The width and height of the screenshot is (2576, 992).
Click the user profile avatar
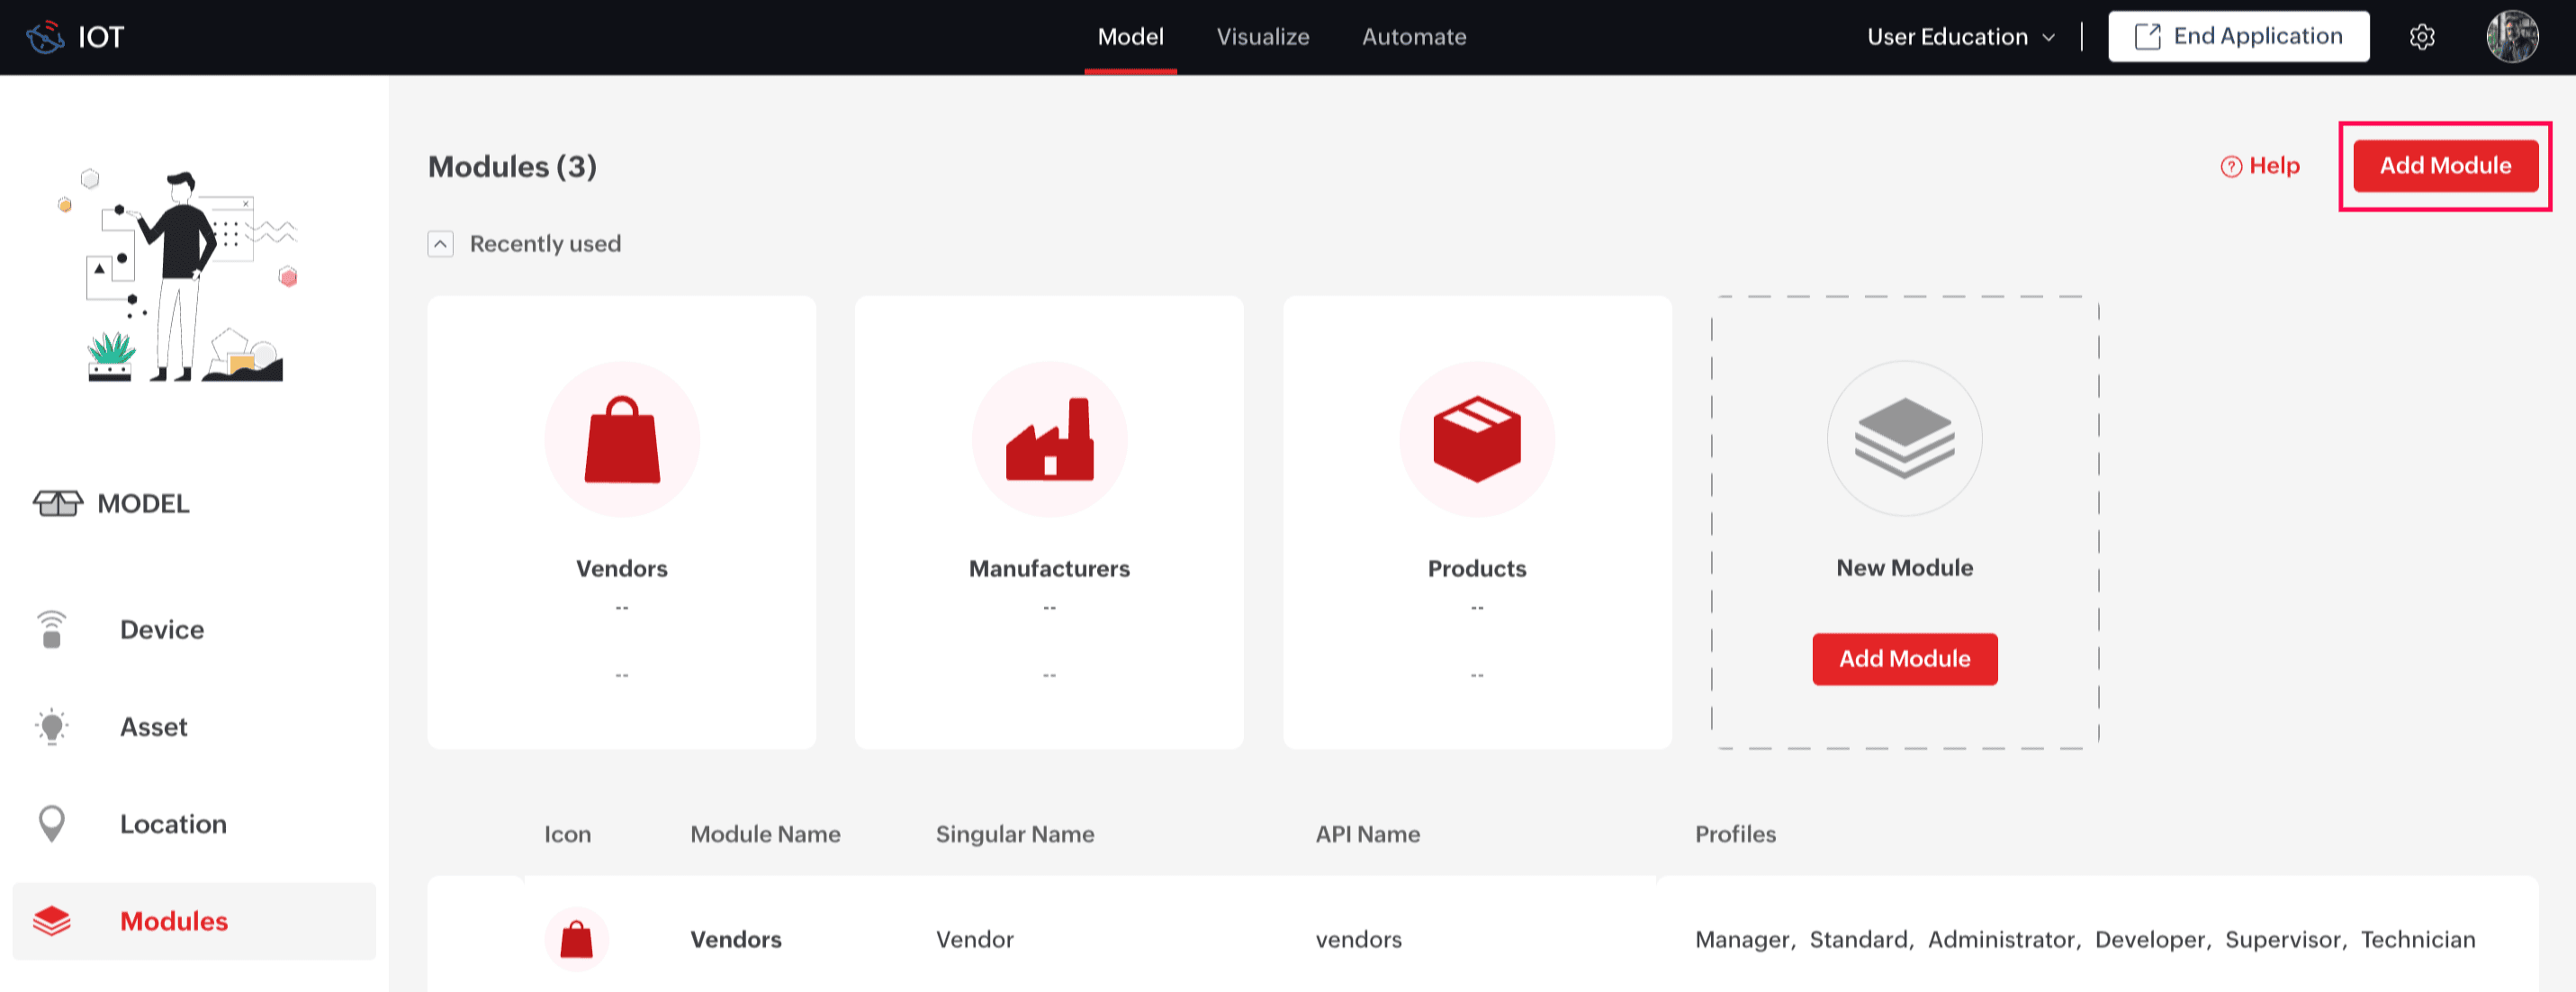point(2511,37)
